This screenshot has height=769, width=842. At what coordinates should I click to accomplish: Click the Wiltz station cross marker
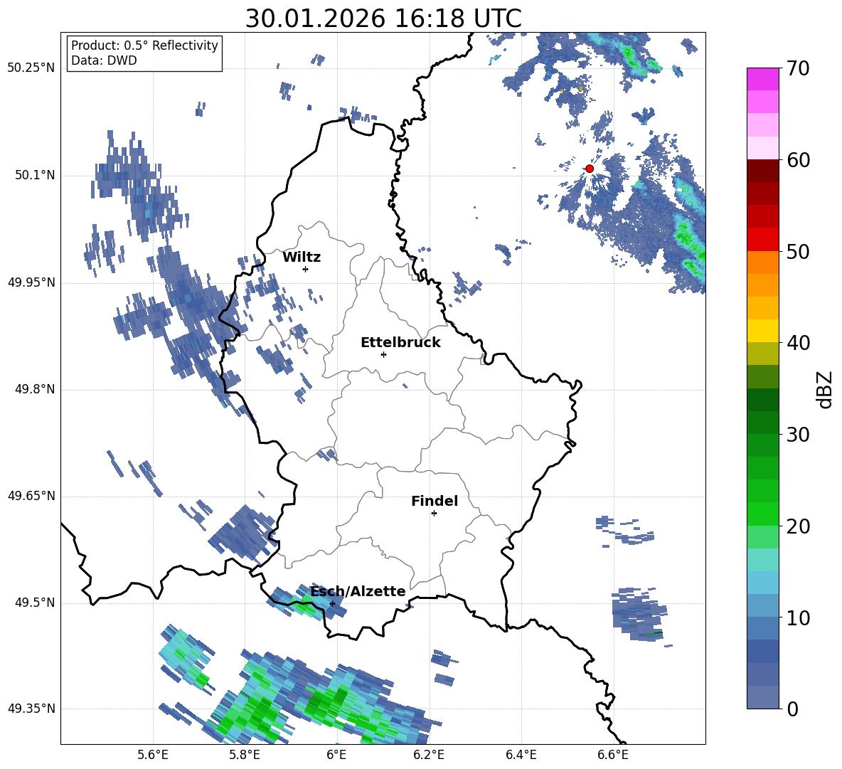[x=306, y=269]
